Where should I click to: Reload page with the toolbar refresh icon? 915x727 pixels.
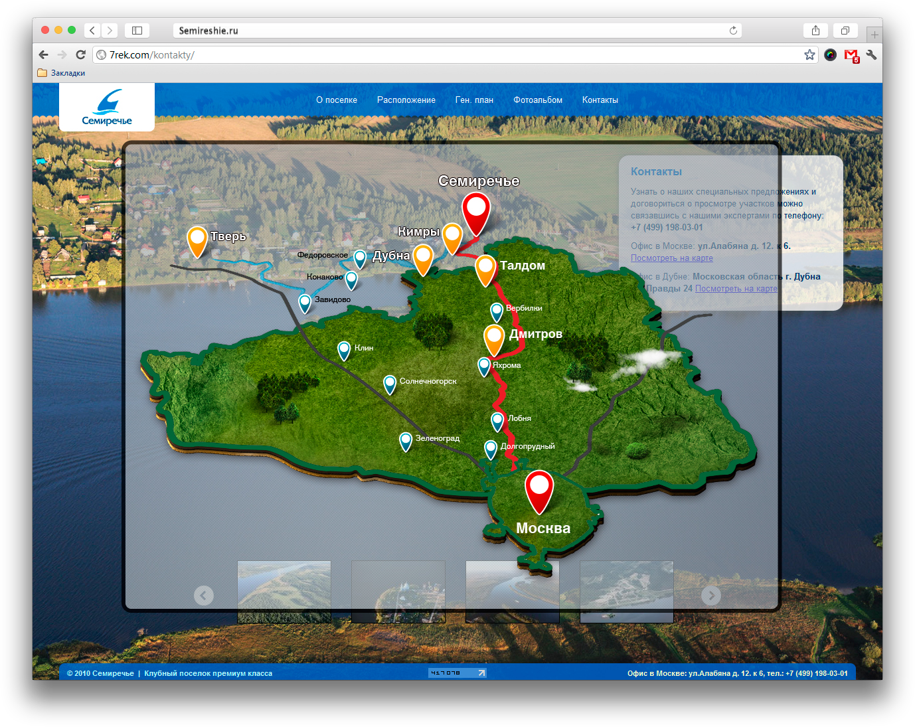pyautogui.click(x=80, y=55)
